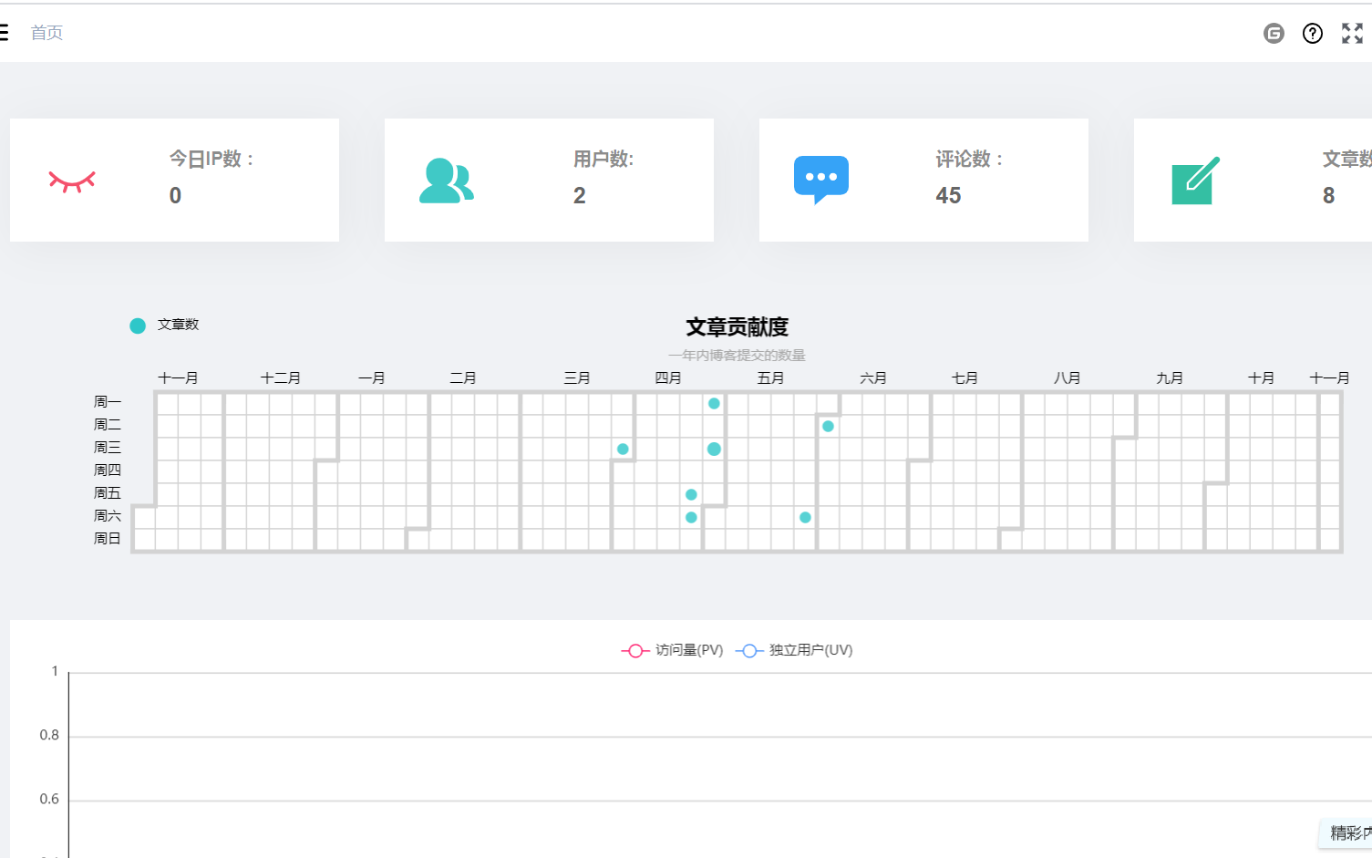Toggle the sidebar hamburger menu icon
This screenshot has height=858, width=1372.
(4, 33)
